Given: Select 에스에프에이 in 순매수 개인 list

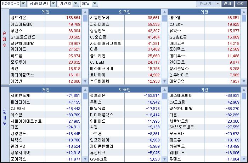Looking at the screenshot, I should pos(22,24).
